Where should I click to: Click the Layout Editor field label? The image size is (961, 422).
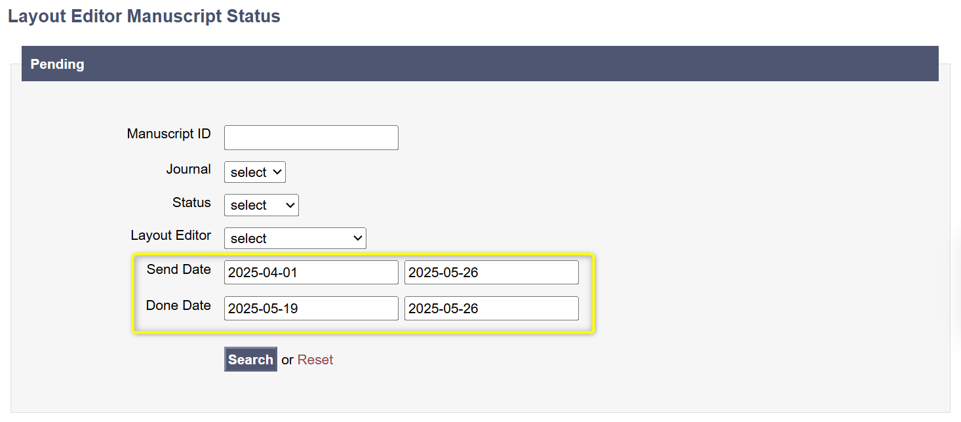tap(170, 235)
